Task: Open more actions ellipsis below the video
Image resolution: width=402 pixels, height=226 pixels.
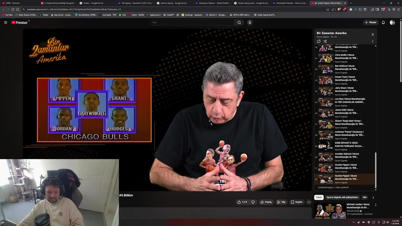Action: coord(309,202)
